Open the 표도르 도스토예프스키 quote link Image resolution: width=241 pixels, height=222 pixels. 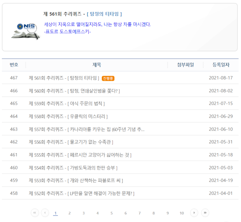point(67,32)
